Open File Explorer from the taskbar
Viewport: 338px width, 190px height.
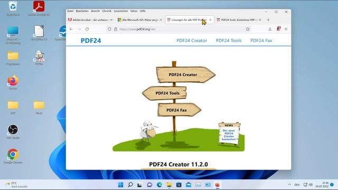click(x=169, y=185)
